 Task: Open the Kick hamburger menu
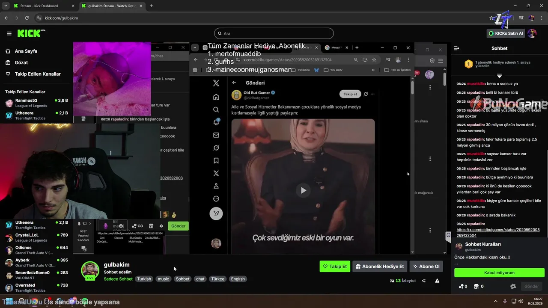click(9, 33)
